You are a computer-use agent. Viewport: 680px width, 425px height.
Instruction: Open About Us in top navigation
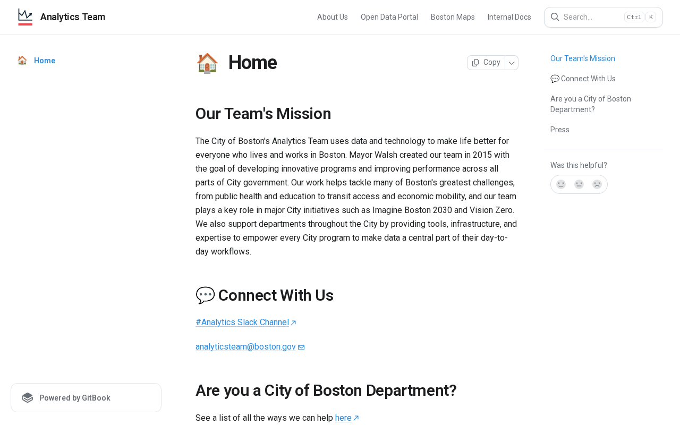pyautogui.click(x=333, y=17)
